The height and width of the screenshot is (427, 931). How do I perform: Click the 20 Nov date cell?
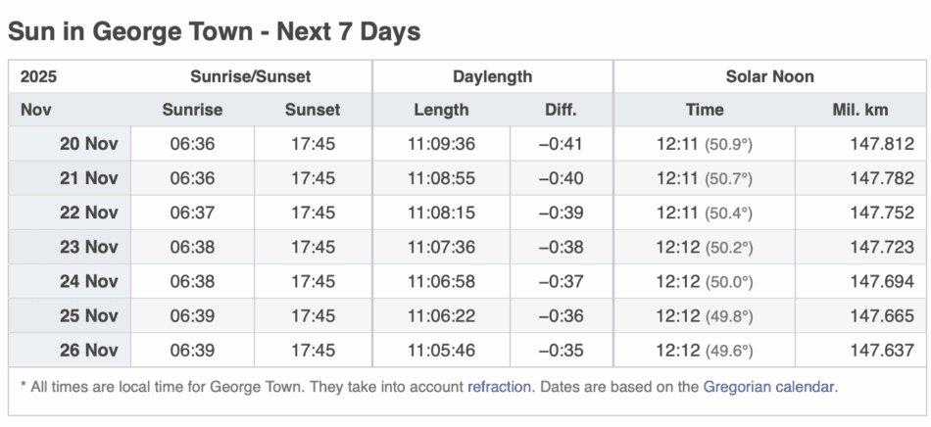[88, 144]
